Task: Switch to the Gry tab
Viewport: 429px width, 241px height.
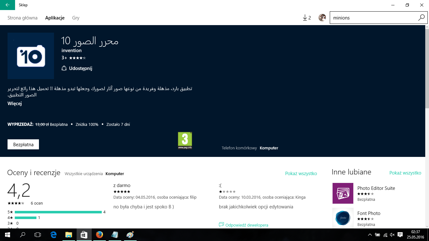Action: pos(76,18)
